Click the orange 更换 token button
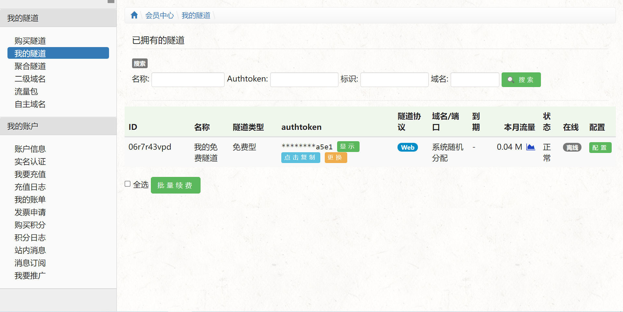 [336, 157]
